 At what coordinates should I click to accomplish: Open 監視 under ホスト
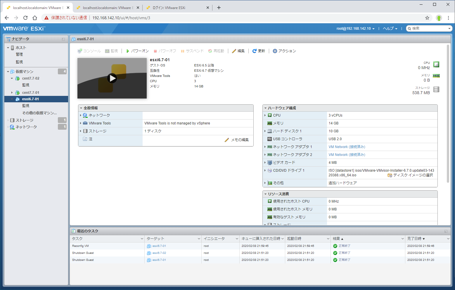(19, 62)
